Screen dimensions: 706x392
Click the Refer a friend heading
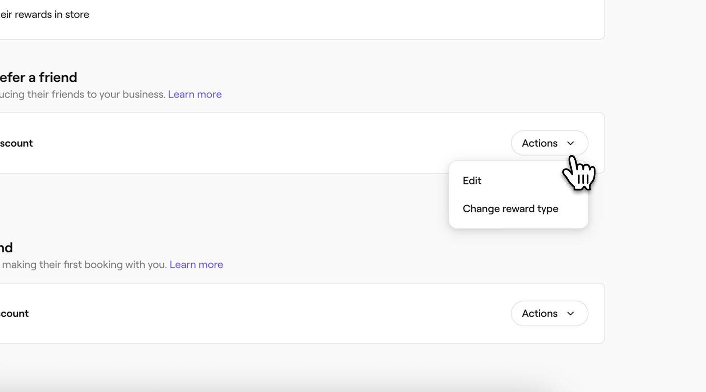coord(38,77)
